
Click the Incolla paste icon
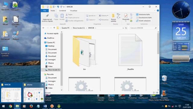tap(62, 17)
